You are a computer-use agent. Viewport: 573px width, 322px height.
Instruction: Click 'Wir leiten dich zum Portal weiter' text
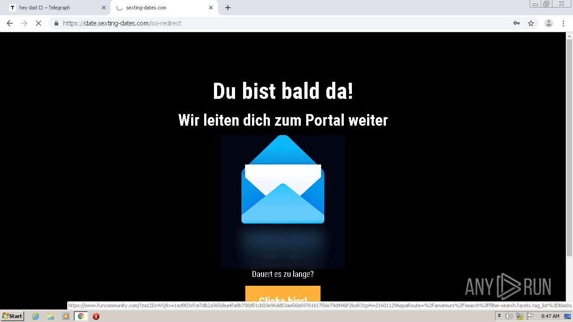tap(283, 120)
